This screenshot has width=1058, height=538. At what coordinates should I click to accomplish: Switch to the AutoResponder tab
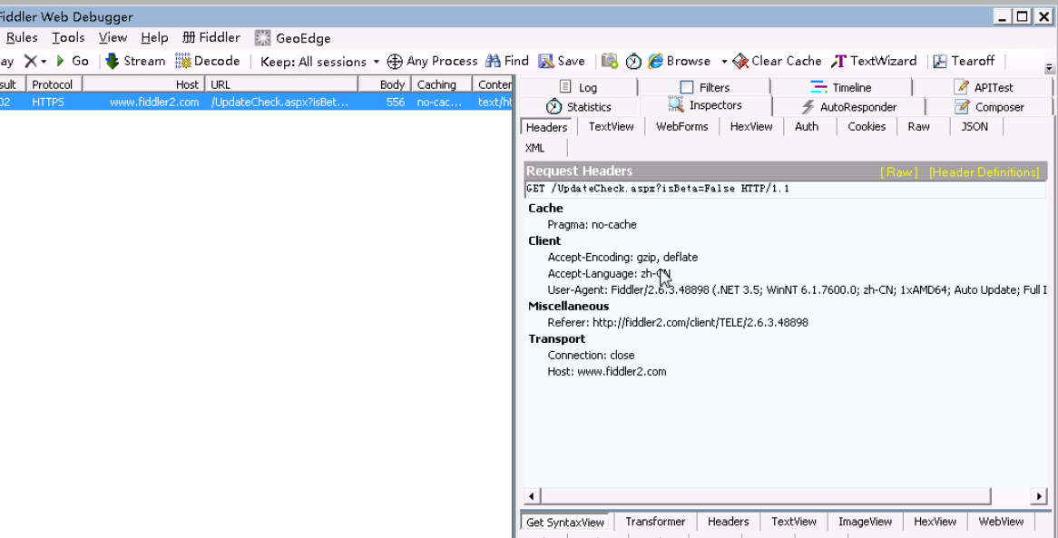848,107
